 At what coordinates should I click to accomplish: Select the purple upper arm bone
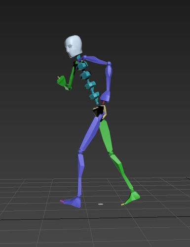pos(96,60)
